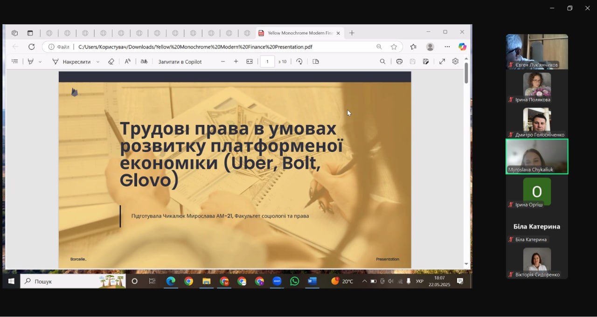Switch to Zoom on the taskbar
This screenshot has height=317, width=597.
point(277,281)
